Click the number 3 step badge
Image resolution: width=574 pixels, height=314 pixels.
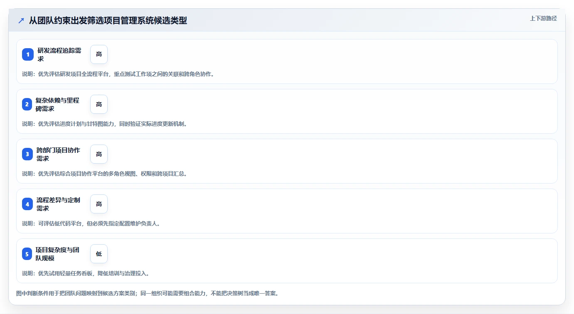point(27,154)
